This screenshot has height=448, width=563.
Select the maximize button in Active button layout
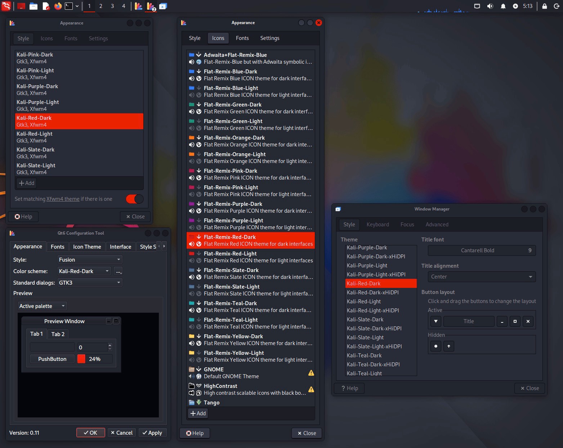tap(515, 321)
